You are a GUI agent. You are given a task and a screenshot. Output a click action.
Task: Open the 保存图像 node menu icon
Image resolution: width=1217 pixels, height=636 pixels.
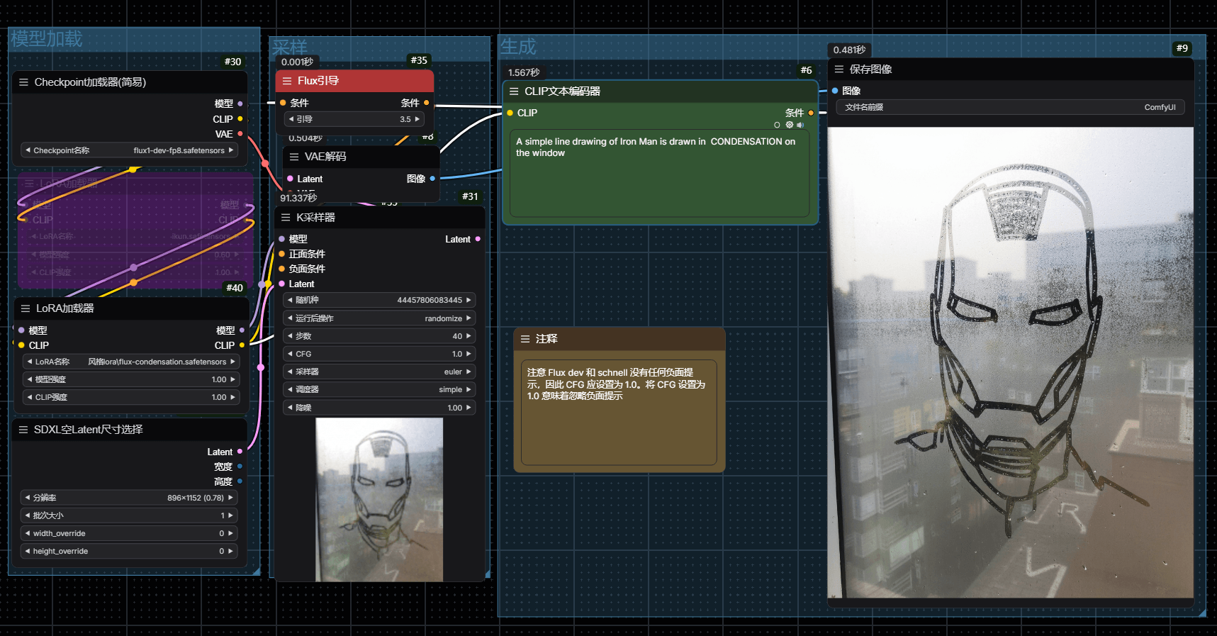(839, 69)
